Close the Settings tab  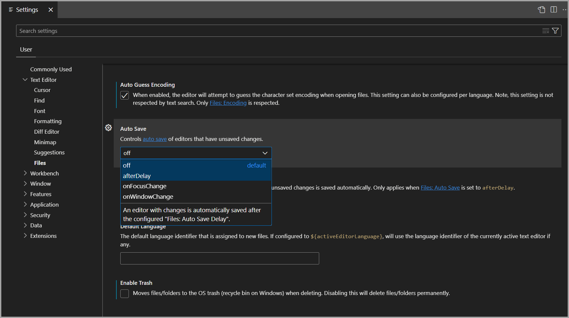coord(51,10)
